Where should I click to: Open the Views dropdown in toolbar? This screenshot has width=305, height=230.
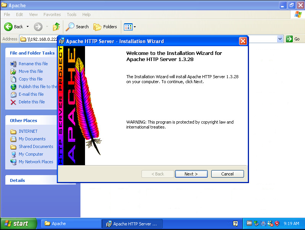[130, 27]
